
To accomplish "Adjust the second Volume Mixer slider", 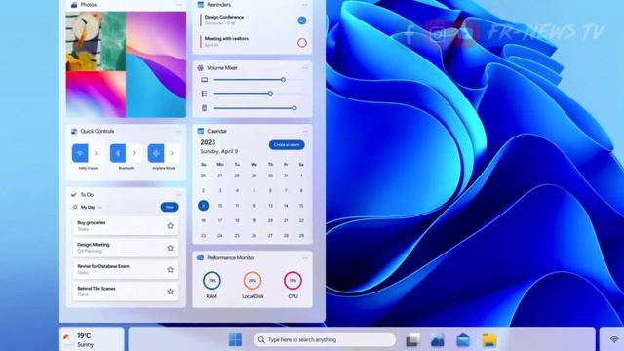I will pos(270,94).
